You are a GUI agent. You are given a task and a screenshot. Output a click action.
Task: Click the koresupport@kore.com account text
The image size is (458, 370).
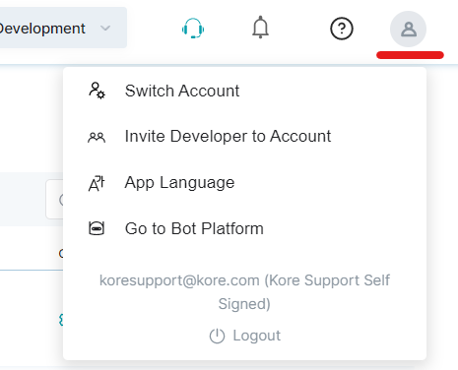click(x=244, y=292)
